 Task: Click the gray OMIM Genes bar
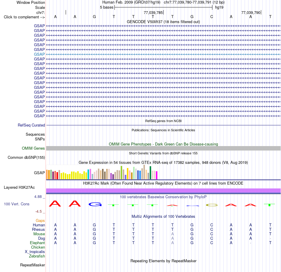(163, 148)
